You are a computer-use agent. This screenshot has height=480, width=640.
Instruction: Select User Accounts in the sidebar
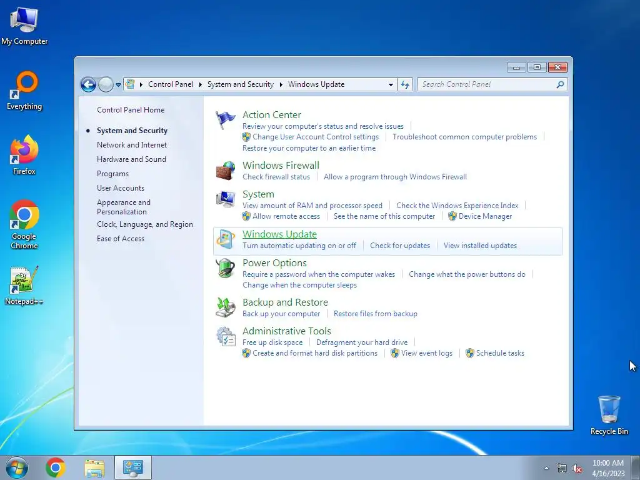click(121, 188)
